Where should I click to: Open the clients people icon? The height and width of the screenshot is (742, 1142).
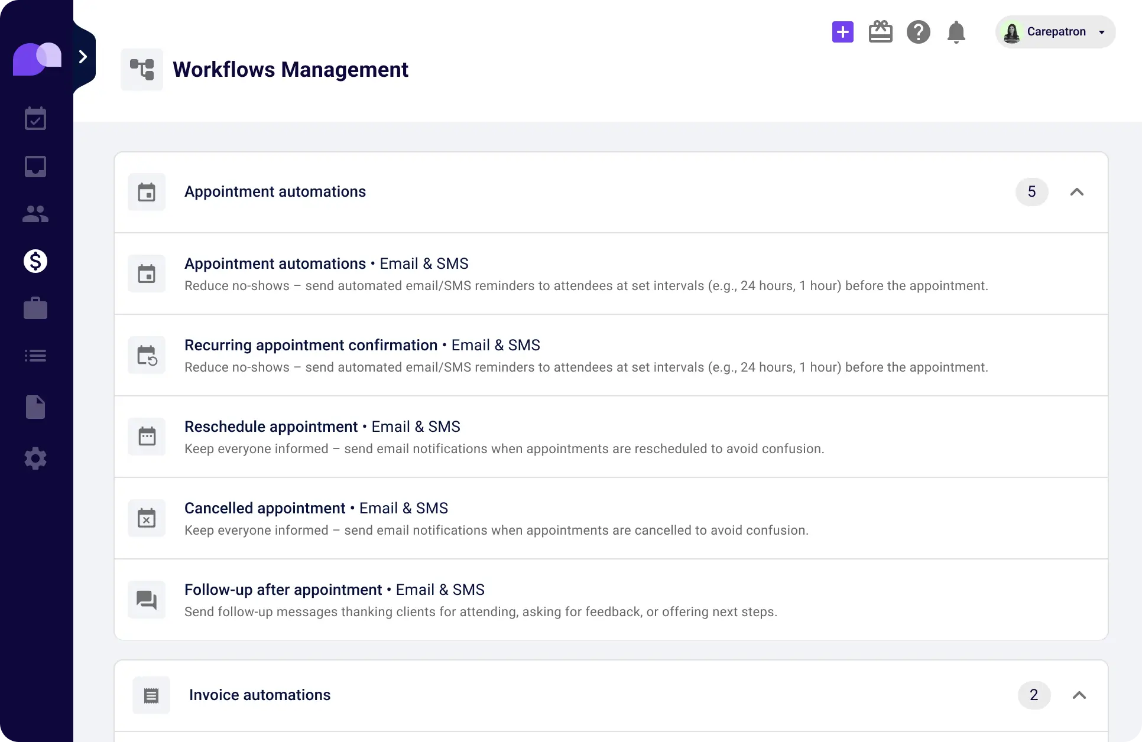[x=35, y=214]
